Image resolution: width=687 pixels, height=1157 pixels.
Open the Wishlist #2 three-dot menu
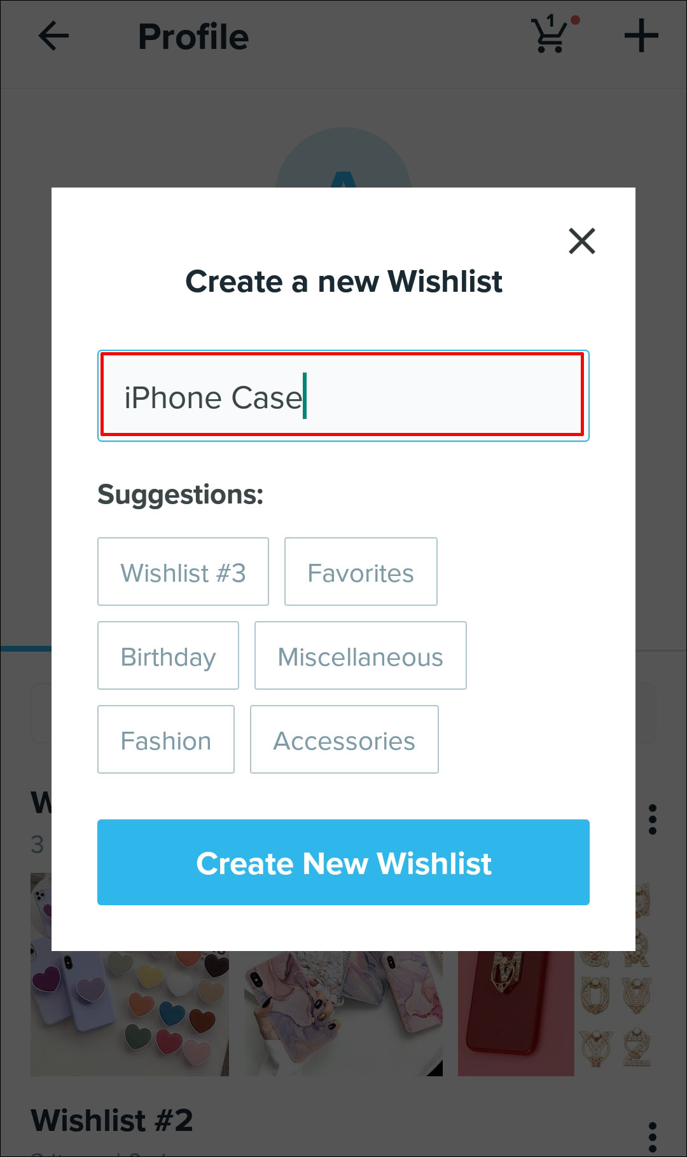point(652,1136)
